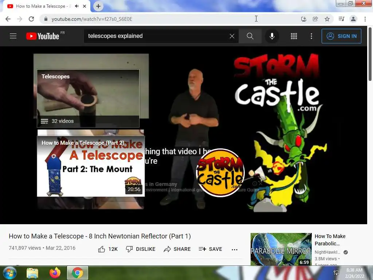Clear the search text with X
373x280 pixels.
point(232,36)
